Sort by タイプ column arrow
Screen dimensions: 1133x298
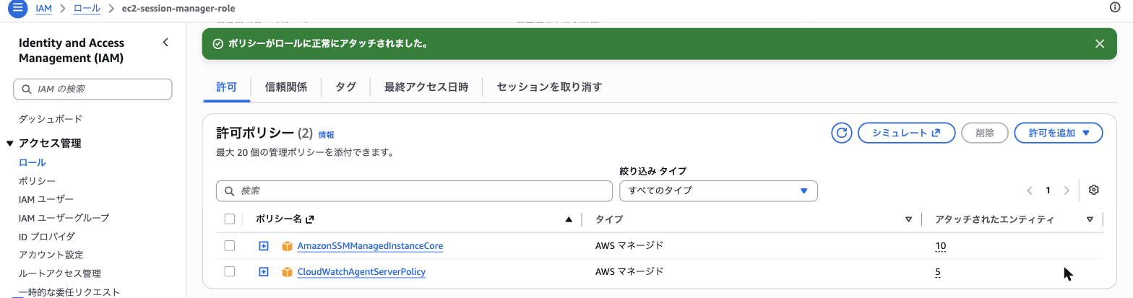click(908, 219)
